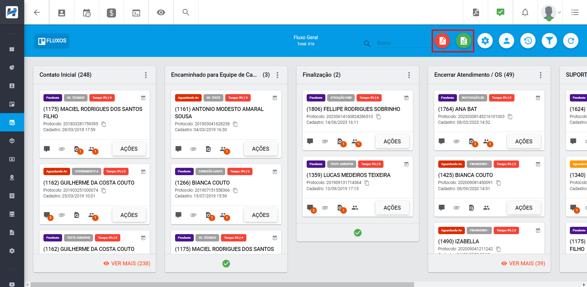Screen dimensions: 587x287
Task: Copy protocol 201903041628238 of Antonio Modesto
Action: pos(235,124)
